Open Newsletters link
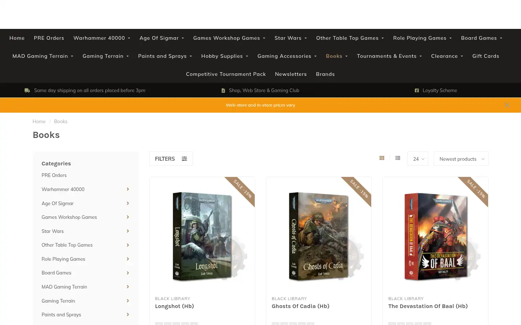 tap(291, 74)
